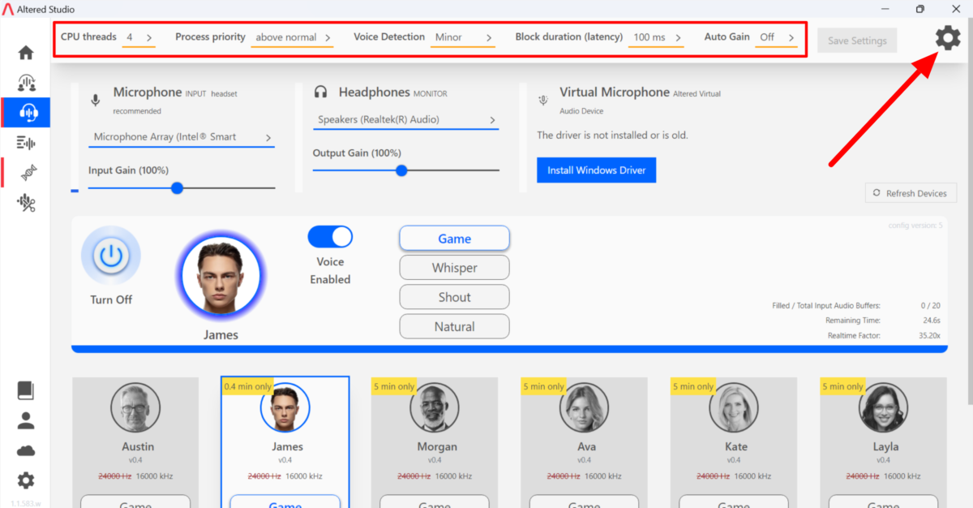
Task: Open the Voice Detection Minor dropdown
Action: 463,37
